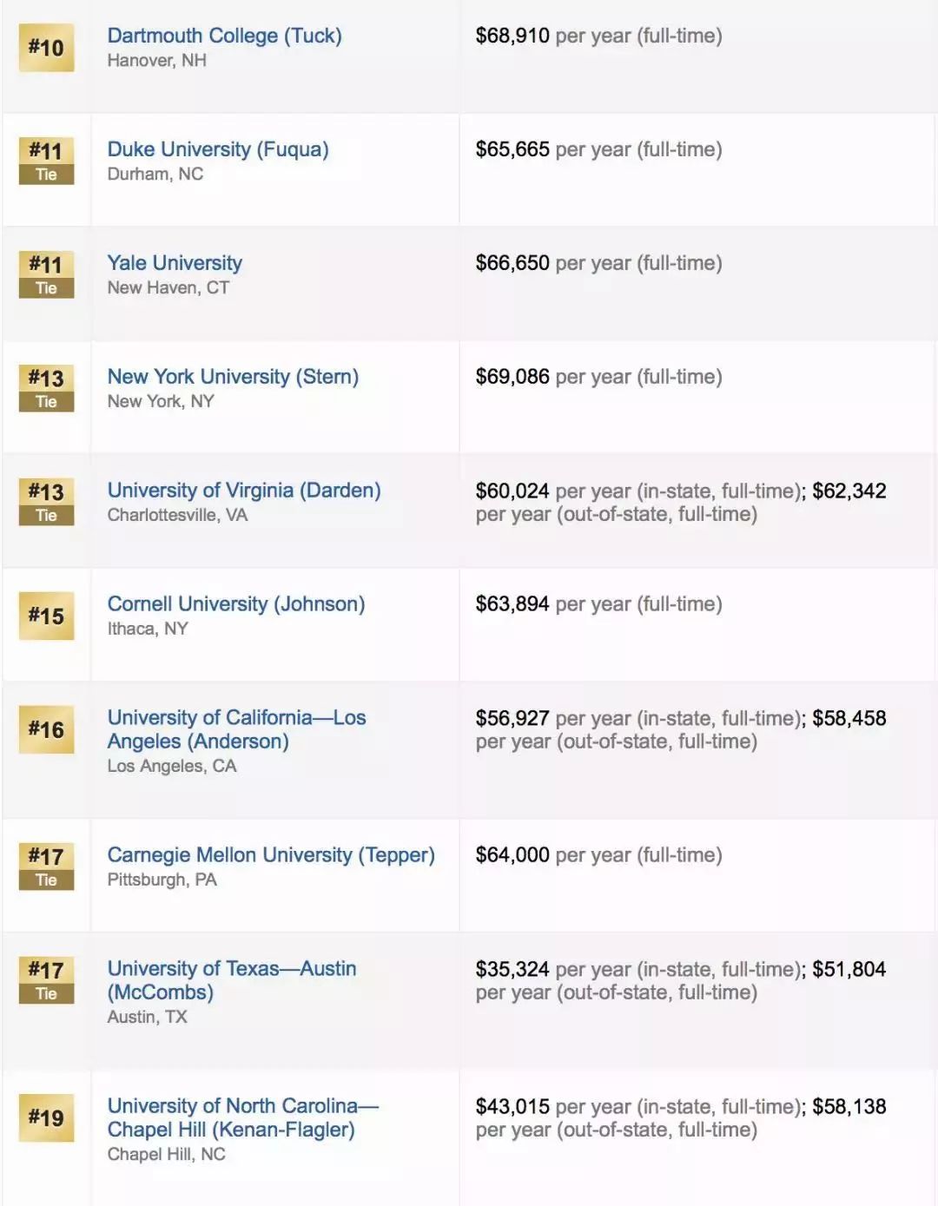The width and height of the screenshot is (938, 1206).
Task: Click the #11 Tie badge beside Duke
Action: click(46, 161)
